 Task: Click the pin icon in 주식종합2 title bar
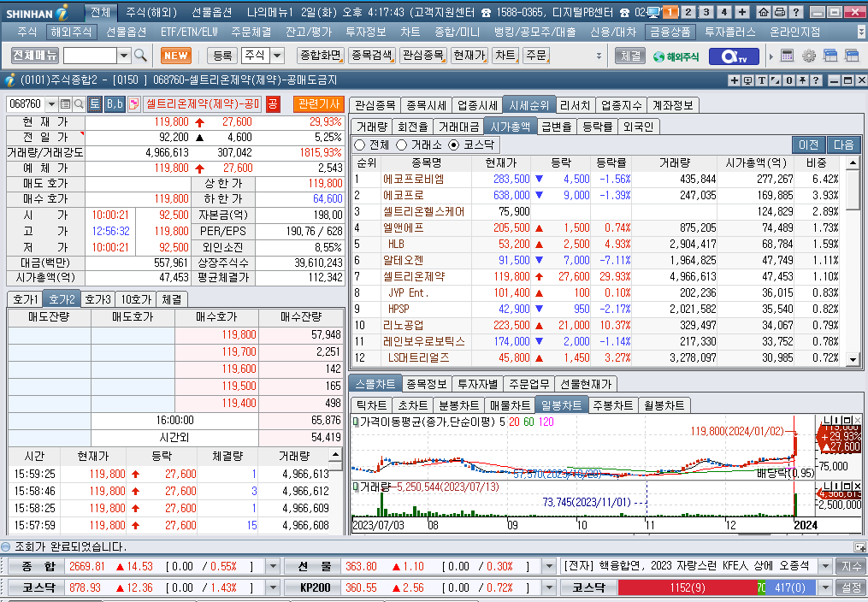tap(802, 80)
